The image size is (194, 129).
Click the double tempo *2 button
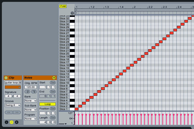pos(34,91)
